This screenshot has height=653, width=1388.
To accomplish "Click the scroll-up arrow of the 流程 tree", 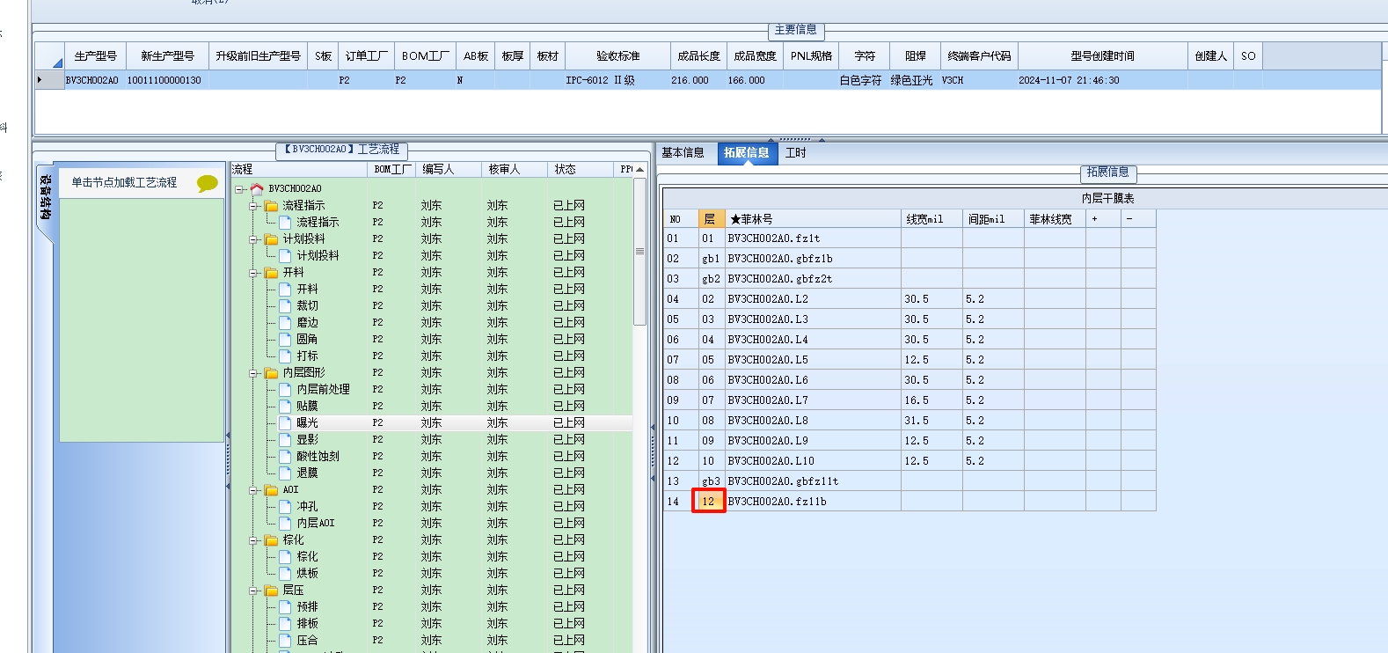I will 639,169.
